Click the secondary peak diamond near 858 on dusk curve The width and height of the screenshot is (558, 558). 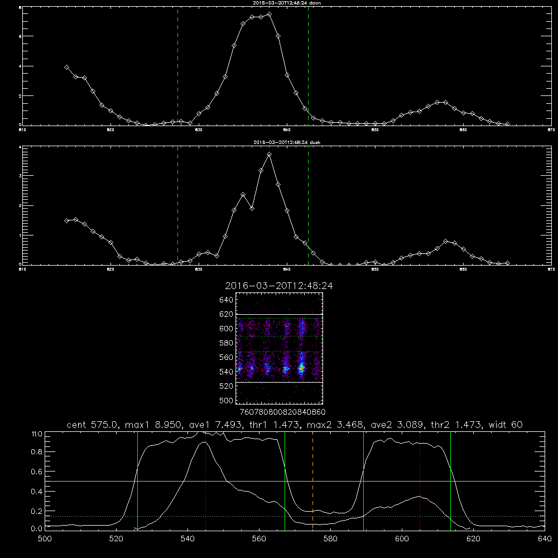pos(446,241)
